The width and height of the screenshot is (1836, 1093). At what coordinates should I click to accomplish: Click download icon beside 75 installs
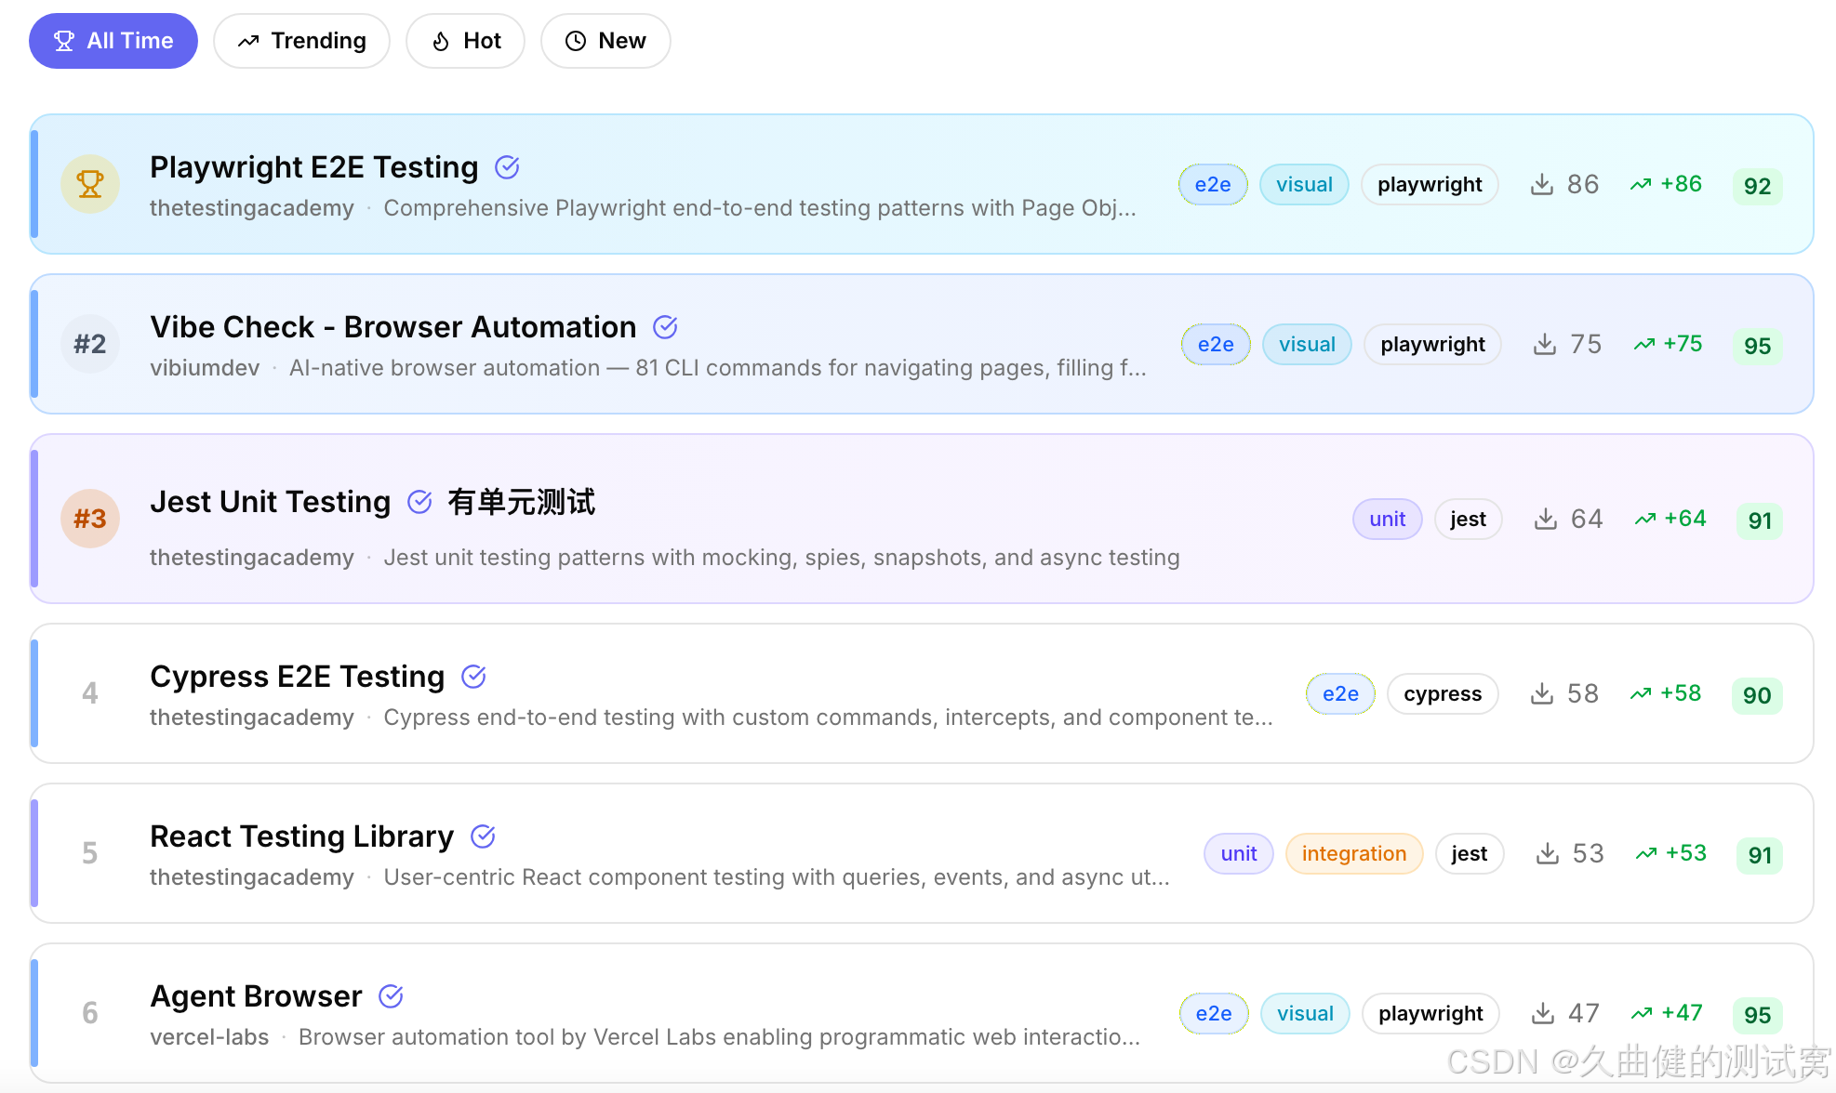point(1545,344)
